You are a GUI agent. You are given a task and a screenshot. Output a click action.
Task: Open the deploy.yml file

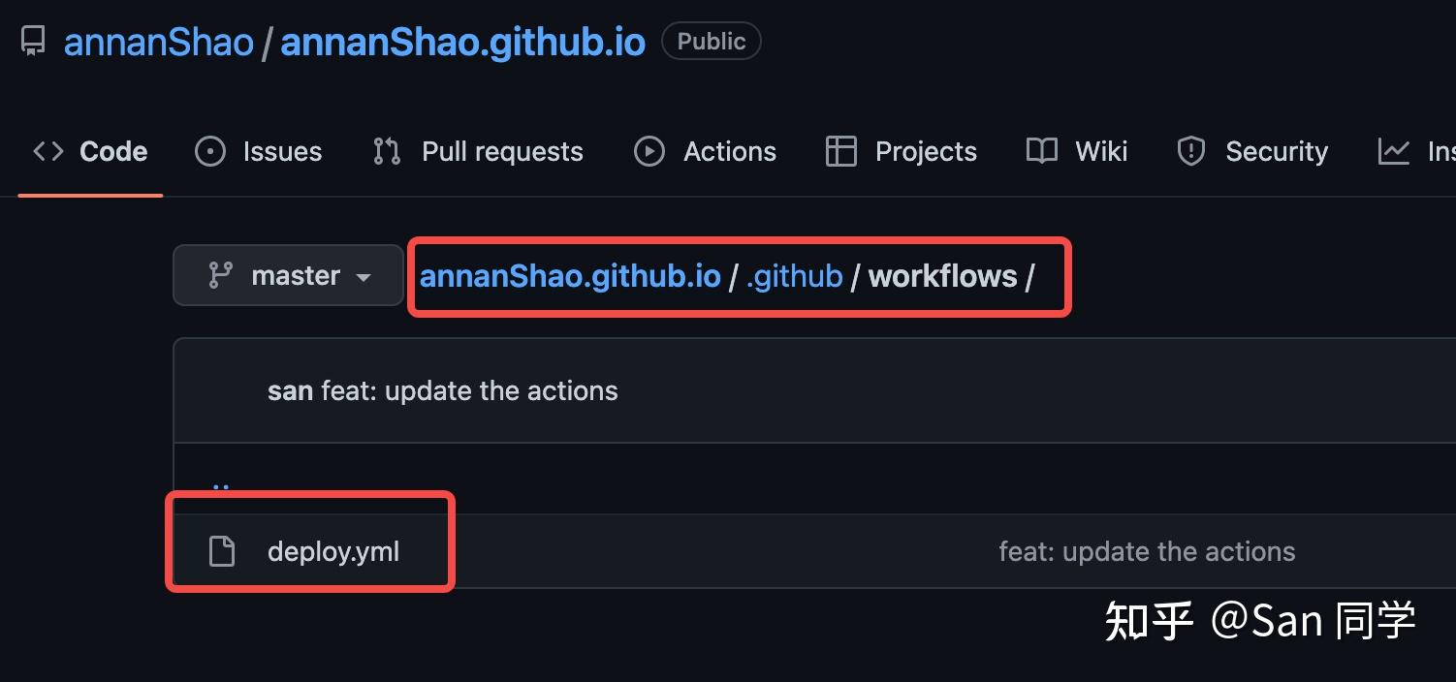[x=332, y=550]
